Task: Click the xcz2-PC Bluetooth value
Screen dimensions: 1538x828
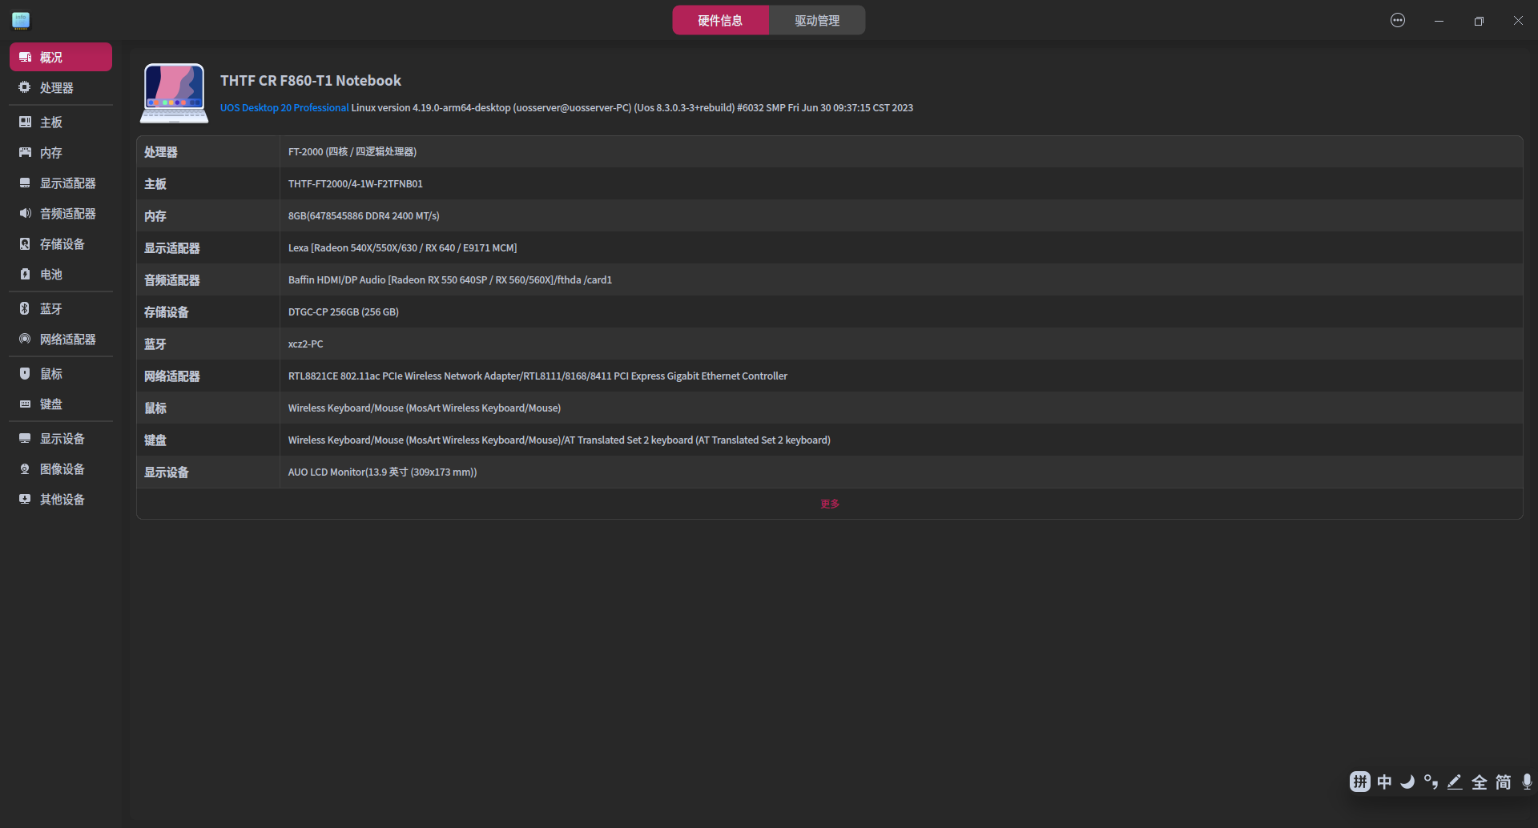Action: tap(306, 344)
